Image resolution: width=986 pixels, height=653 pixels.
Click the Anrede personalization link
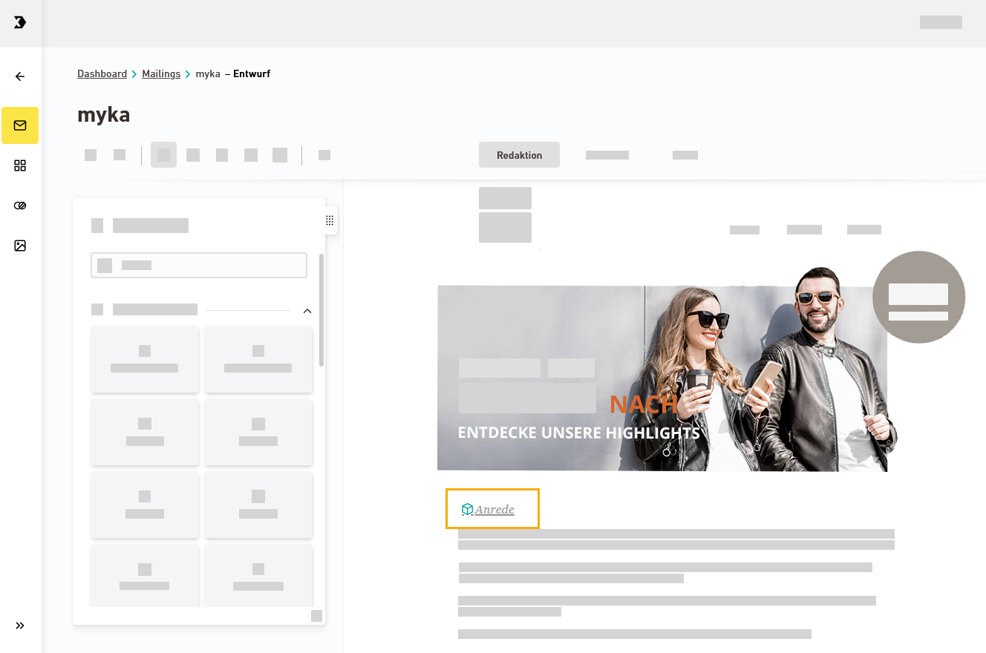coord(494,510)
